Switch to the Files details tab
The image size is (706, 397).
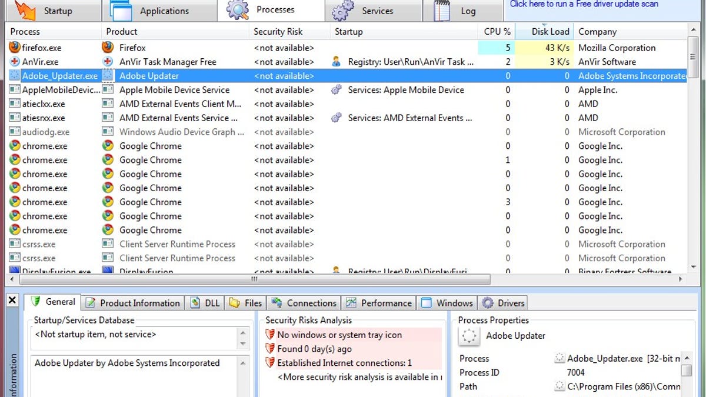click(246, 303)
